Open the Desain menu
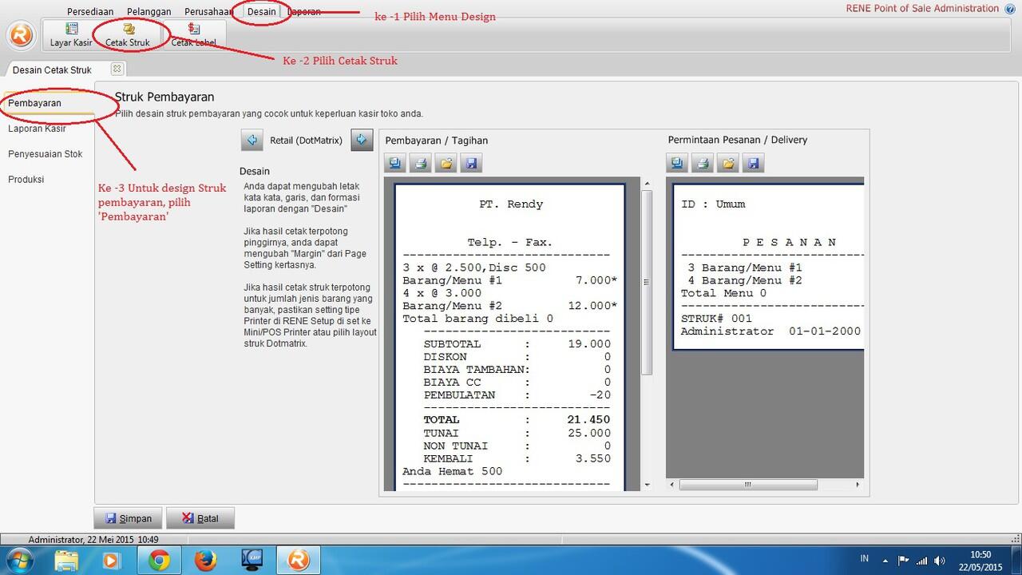This screenshot has height=575, width=1022. tap(261, 12)
